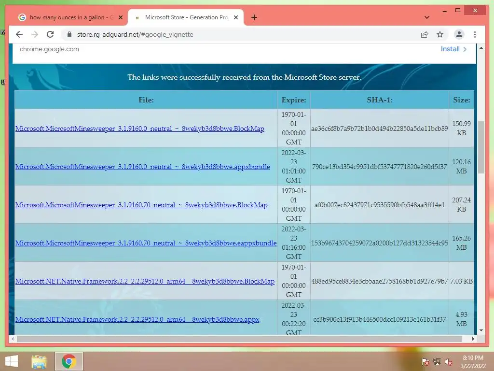Click the SHA-1: column header
Screen dimensions: 494x371
point(379,100)
